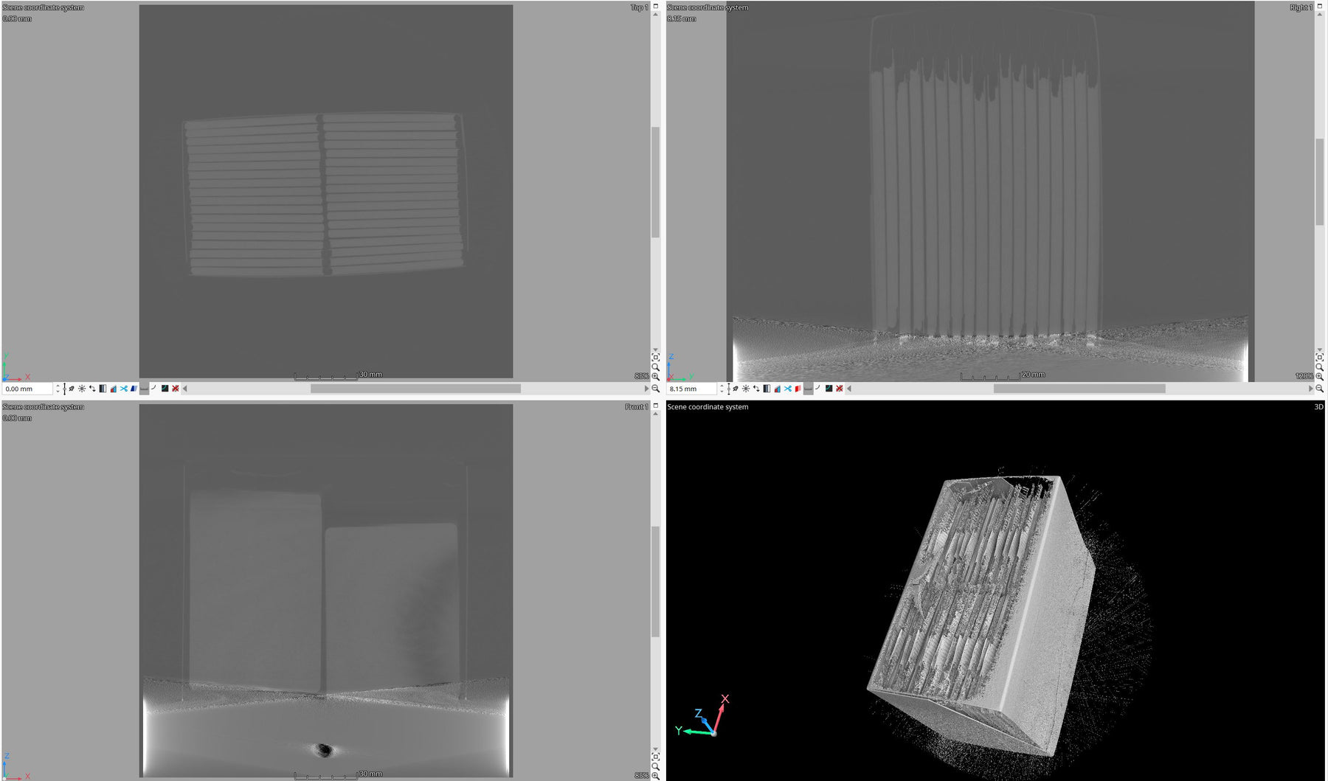Viewport: 1328px width, 781px height.
Task: Click the brightness/contrast sun icon in Top view
Action: (82, 389)
